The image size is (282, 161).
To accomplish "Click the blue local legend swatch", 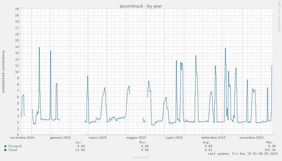I will 5,150.
